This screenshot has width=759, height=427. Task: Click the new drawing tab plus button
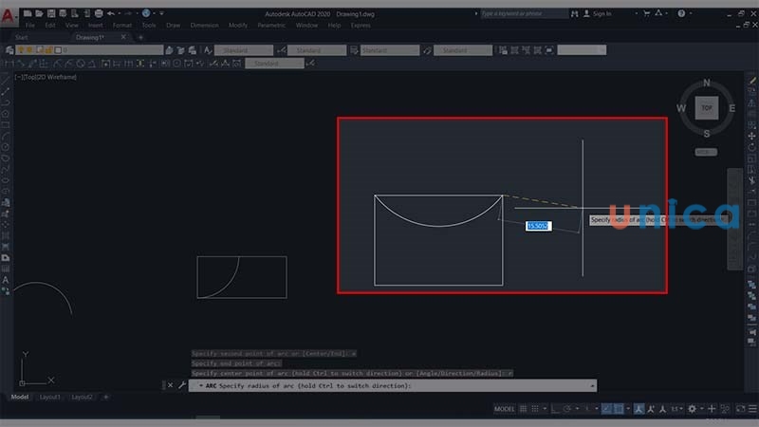tap(140, 37)
